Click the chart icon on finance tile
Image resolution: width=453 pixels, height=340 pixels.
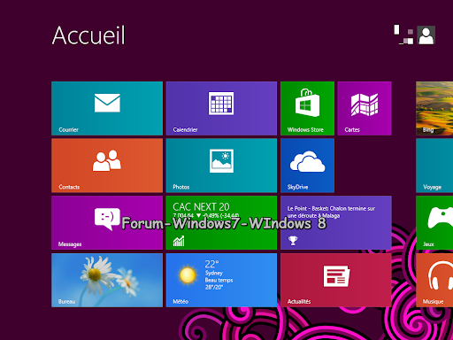(179, 241)
